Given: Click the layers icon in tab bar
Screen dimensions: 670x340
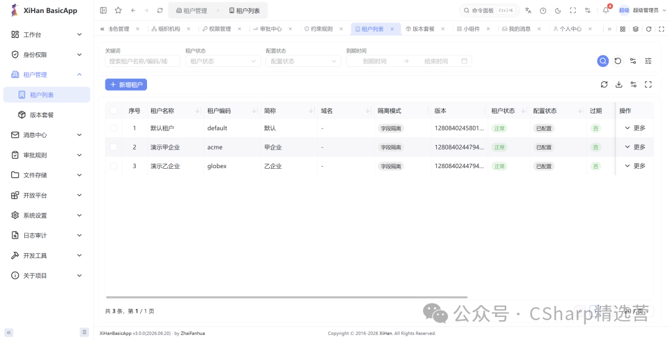Looking at the screenshot, I should point(635,29).
